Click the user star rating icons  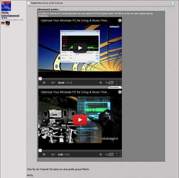[x=4, y=18]
